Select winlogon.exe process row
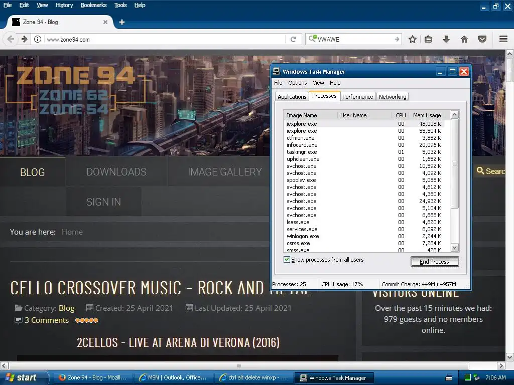This screenshot has width=514, height=385. [x=363, y=237]
